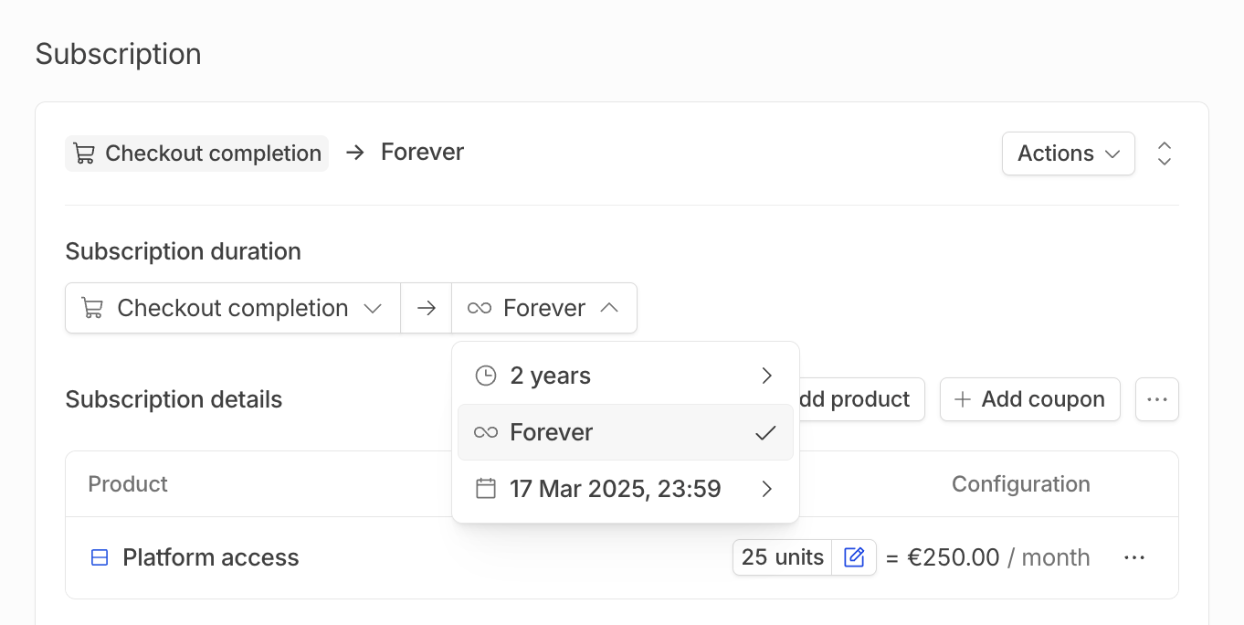Click the checkmark next to Forever
The width and height of the screenshot is (1244, 625).
pos(765,432)
